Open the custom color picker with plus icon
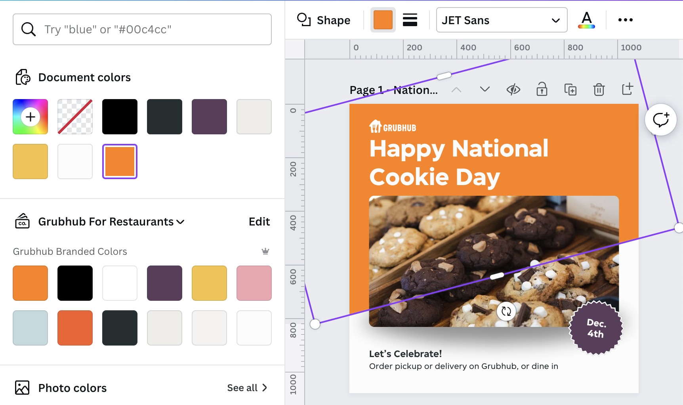This screenshot has width=683, height=405. (x=30, y=117)
